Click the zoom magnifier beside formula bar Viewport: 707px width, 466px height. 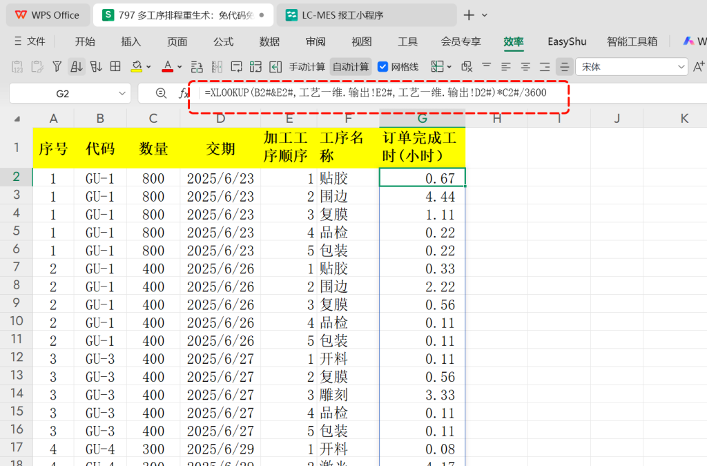(161, 93)
